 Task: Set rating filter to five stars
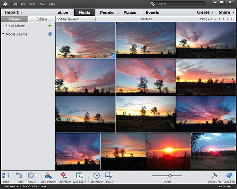tap(232, 19)
